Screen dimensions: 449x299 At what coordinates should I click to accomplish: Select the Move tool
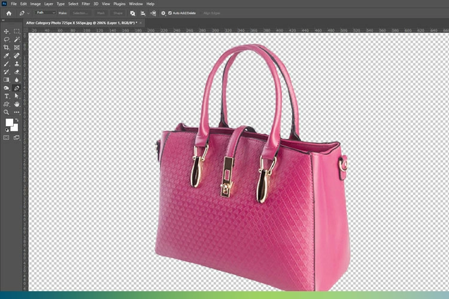pyautogui.click(x=7, y=31)
